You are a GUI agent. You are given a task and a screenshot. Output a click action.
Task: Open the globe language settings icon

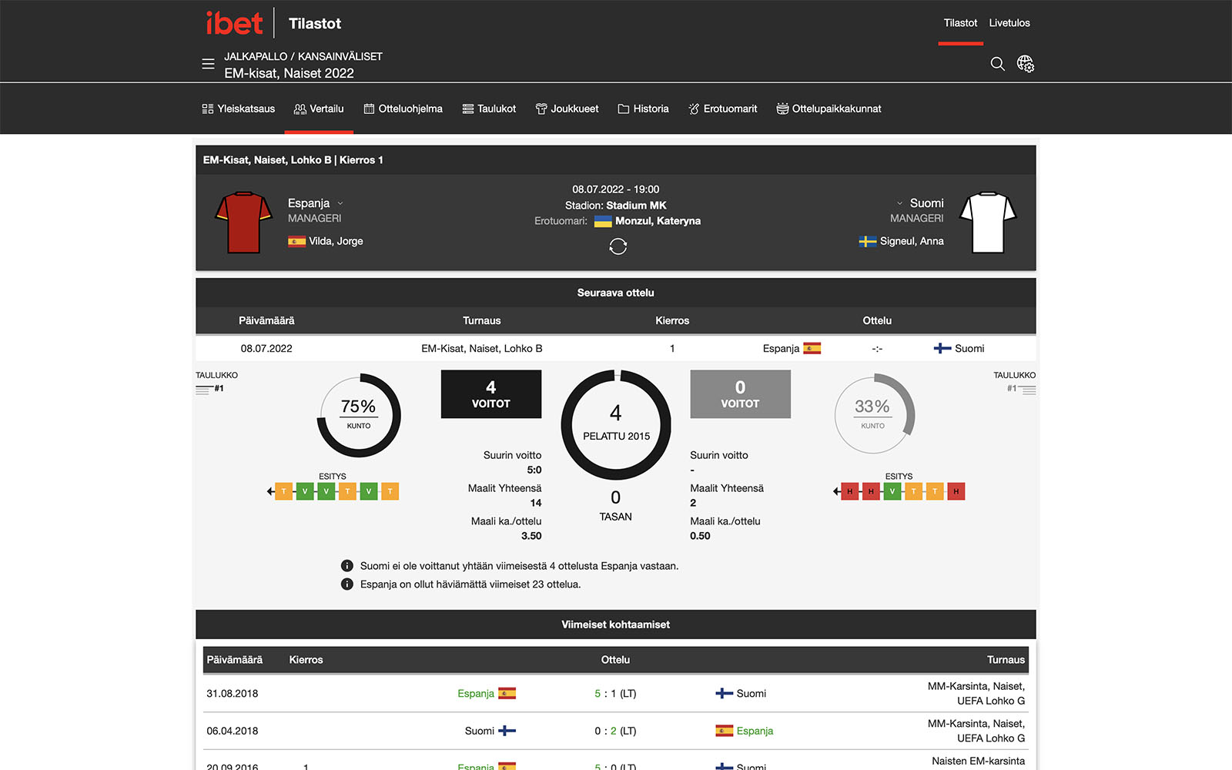tap(1026, 64)
